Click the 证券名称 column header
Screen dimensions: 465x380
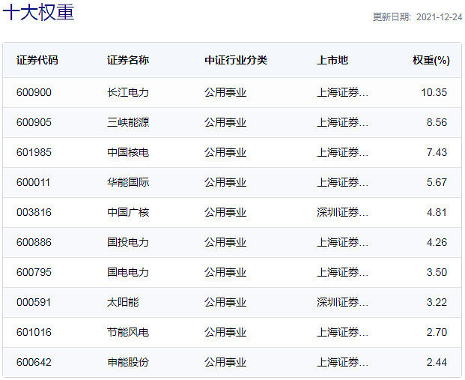point(128,60)
